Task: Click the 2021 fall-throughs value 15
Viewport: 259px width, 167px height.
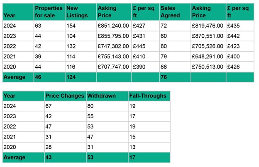Action: pyautogui.click(x=133, y=137)
